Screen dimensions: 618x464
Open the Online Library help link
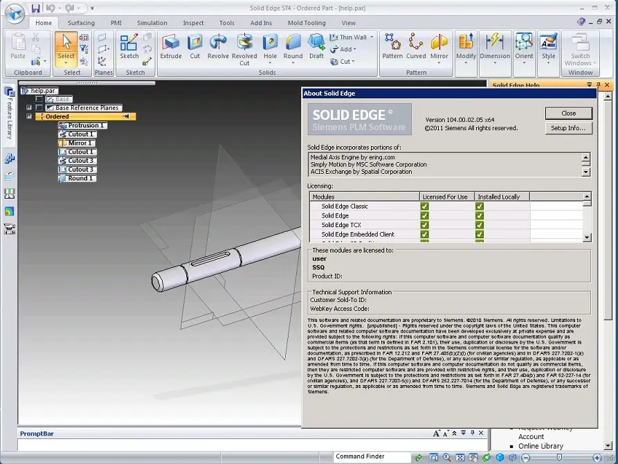click(x=540, y=446)
